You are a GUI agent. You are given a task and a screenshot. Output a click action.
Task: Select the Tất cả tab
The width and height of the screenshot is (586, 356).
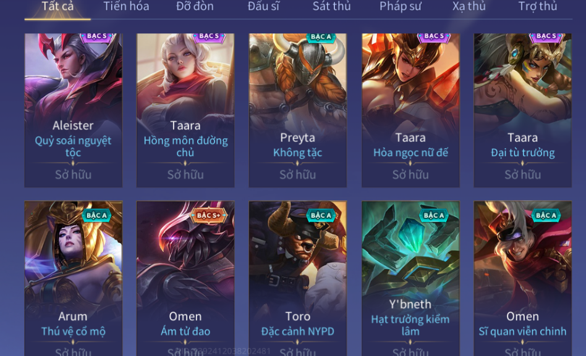click(x=57, y=6)
